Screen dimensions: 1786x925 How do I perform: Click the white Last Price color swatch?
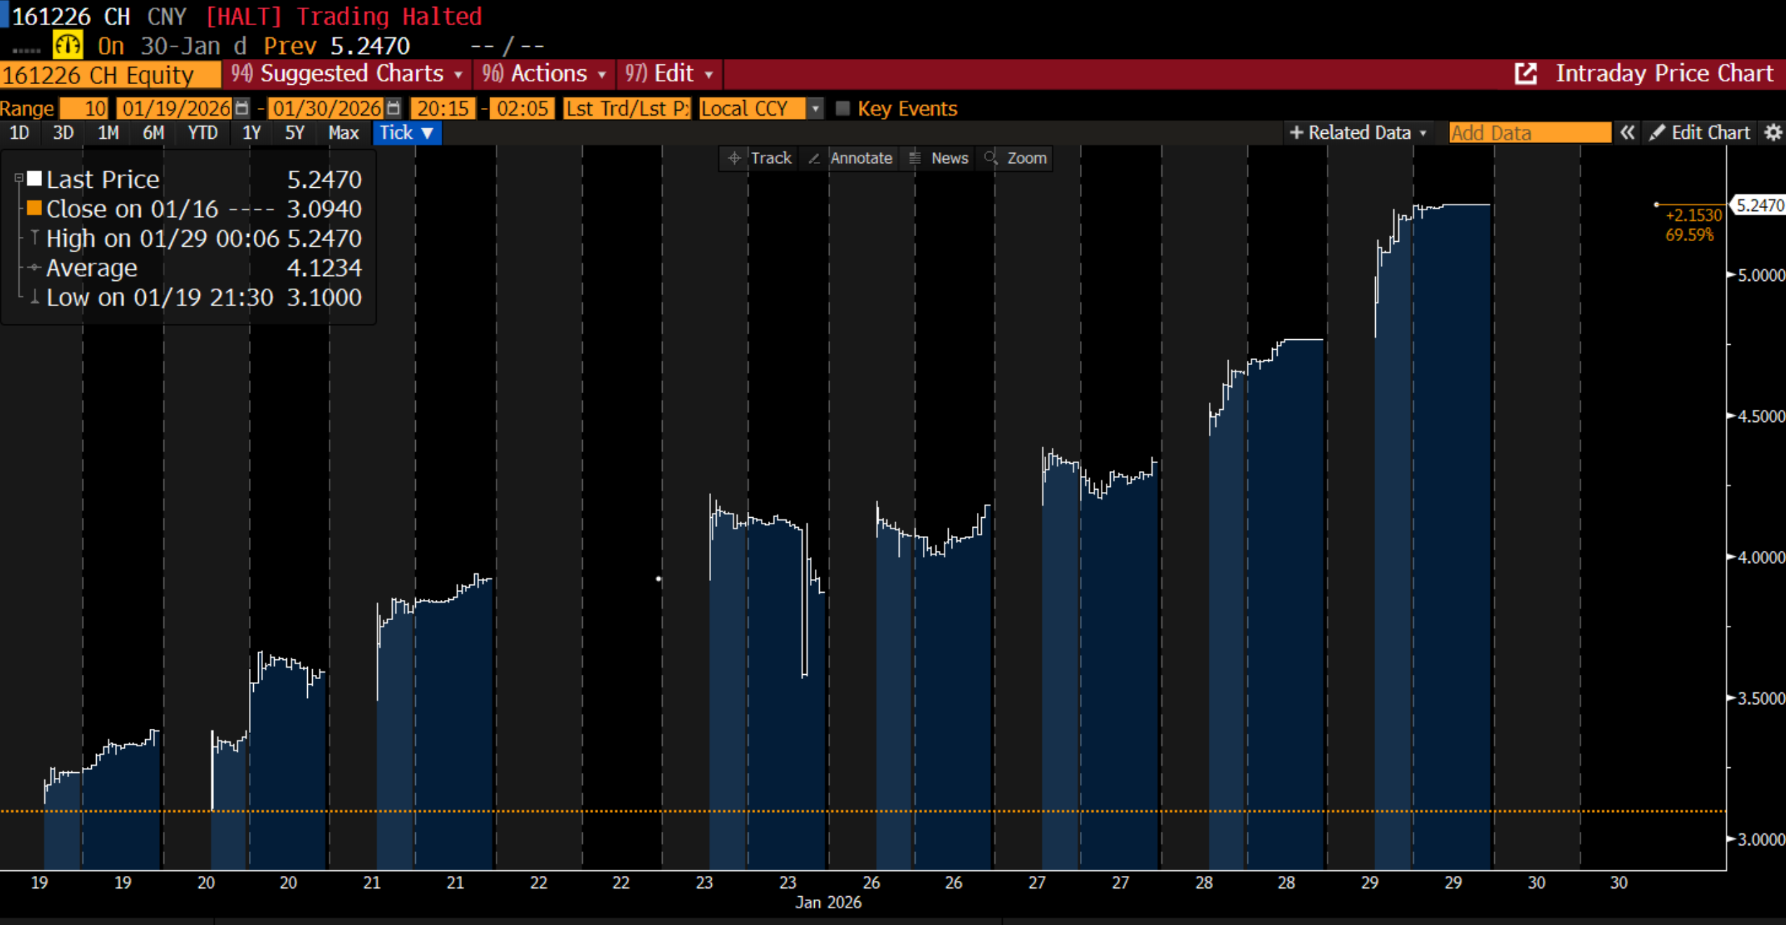coord(34,179)
